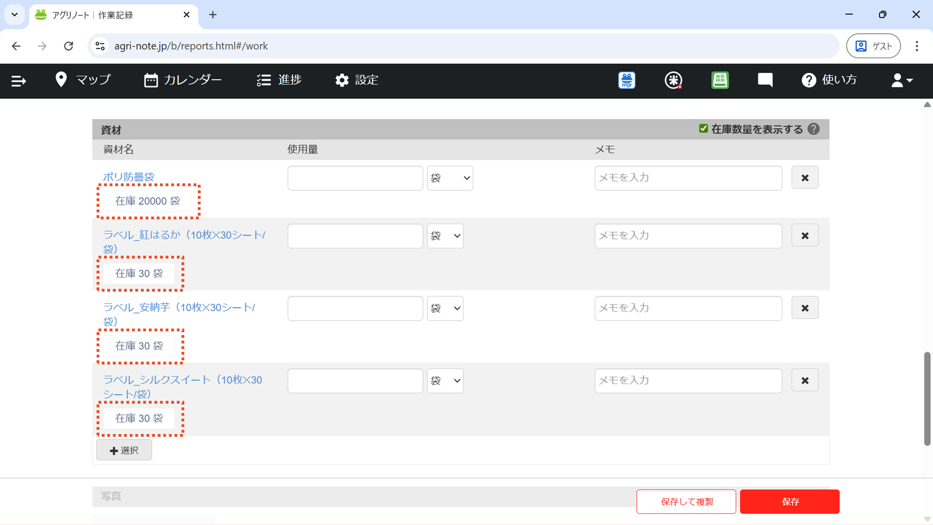Viewport: 933px width, 525px height.
Task: Click the address bar URL
Action: [191, 46]
